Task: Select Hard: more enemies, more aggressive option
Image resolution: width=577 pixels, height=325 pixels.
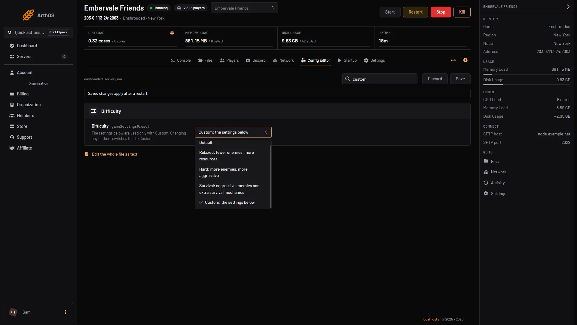Action: (x=233, y=172)
